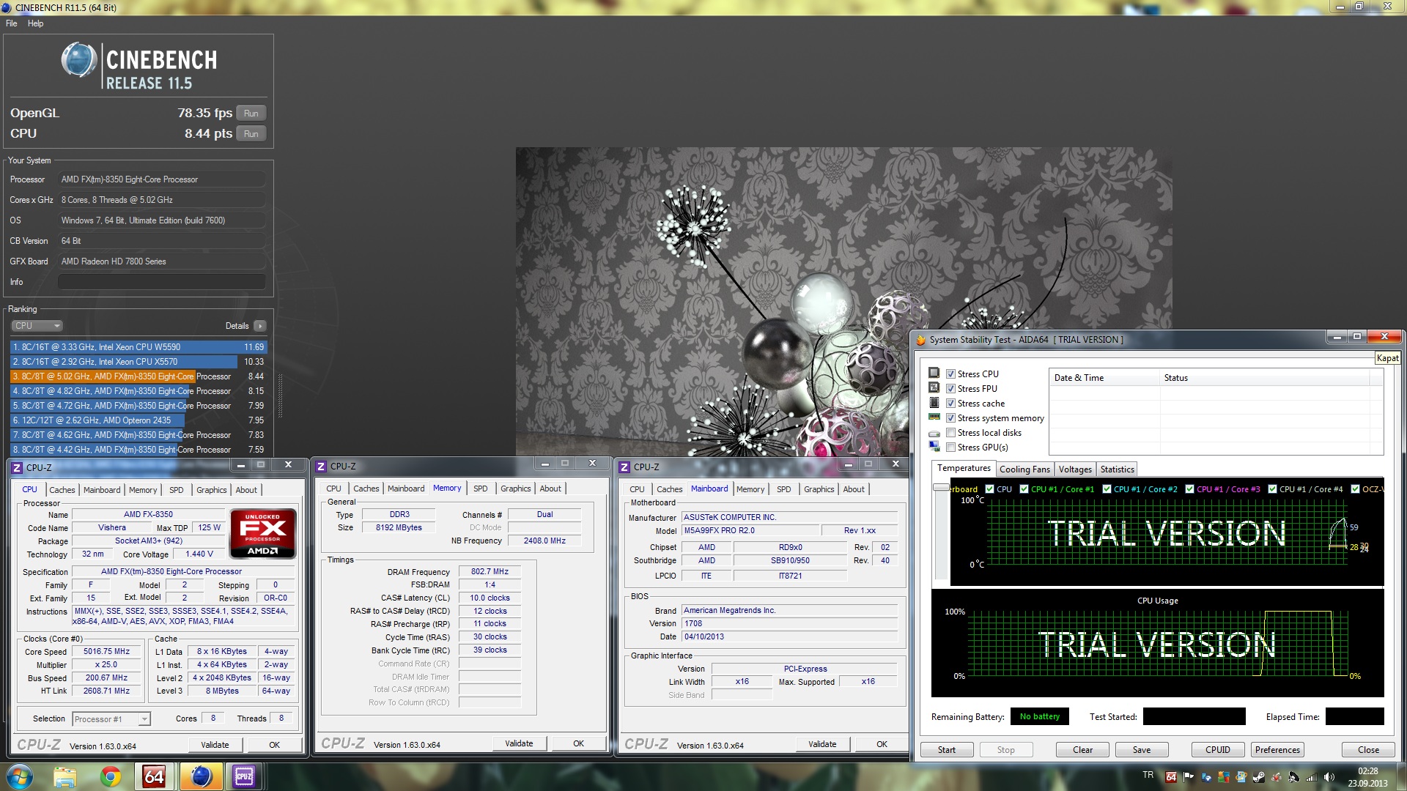Open the network signal tray icon
Viewport: 1407px width, 791px height.
click(x=1312, y=777)
